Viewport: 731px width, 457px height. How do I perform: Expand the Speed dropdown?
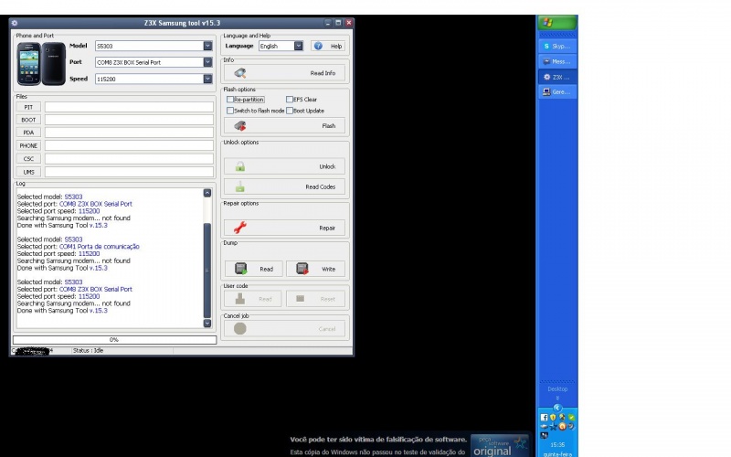point(207,79)
